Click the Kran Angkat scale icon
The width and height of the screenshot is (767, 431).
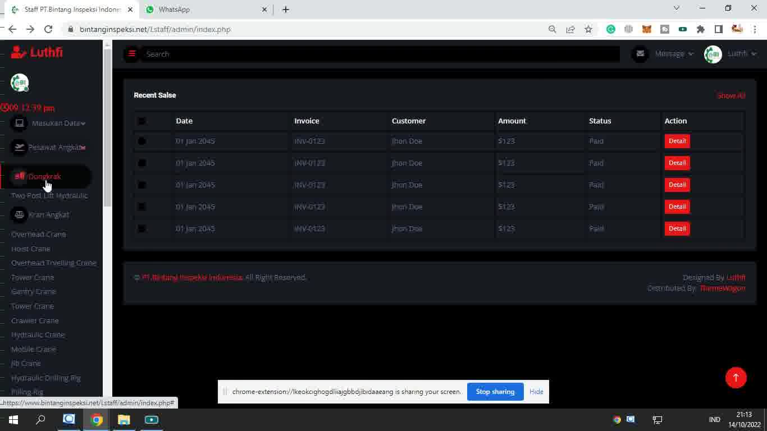click(20, 214)
